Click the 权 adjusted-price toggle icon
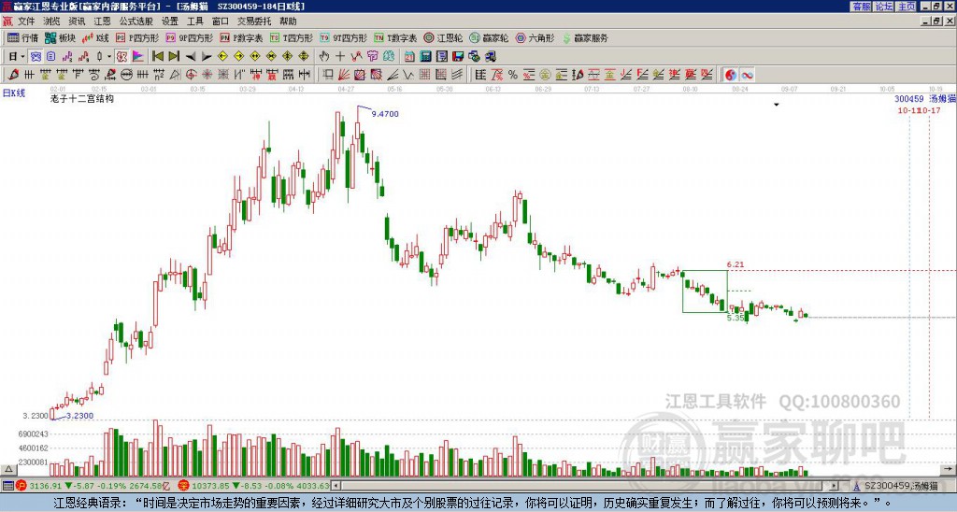The width and height of the screenshot is (957, 512). coord(121,57)
